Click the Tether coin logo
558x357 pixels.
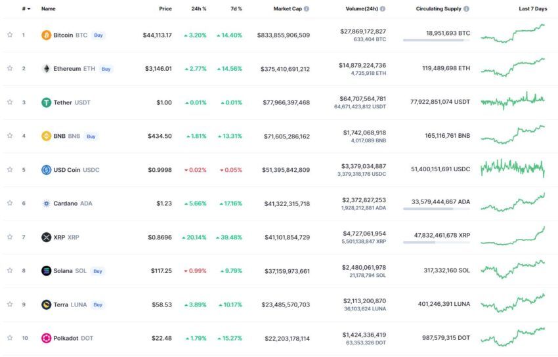coord(46,102)
